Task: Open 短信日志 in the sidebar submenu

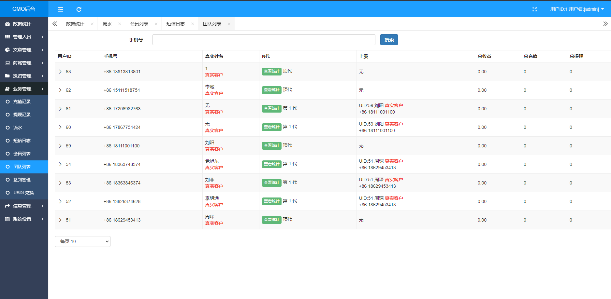Action: [24, 141]
